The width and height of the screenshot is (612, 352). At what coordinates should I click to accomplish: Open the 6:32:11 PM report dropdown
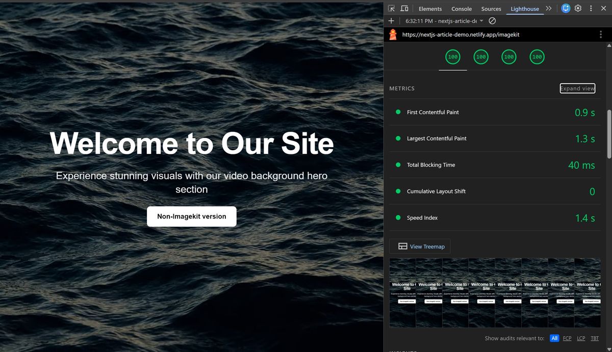tap(444, 21)
